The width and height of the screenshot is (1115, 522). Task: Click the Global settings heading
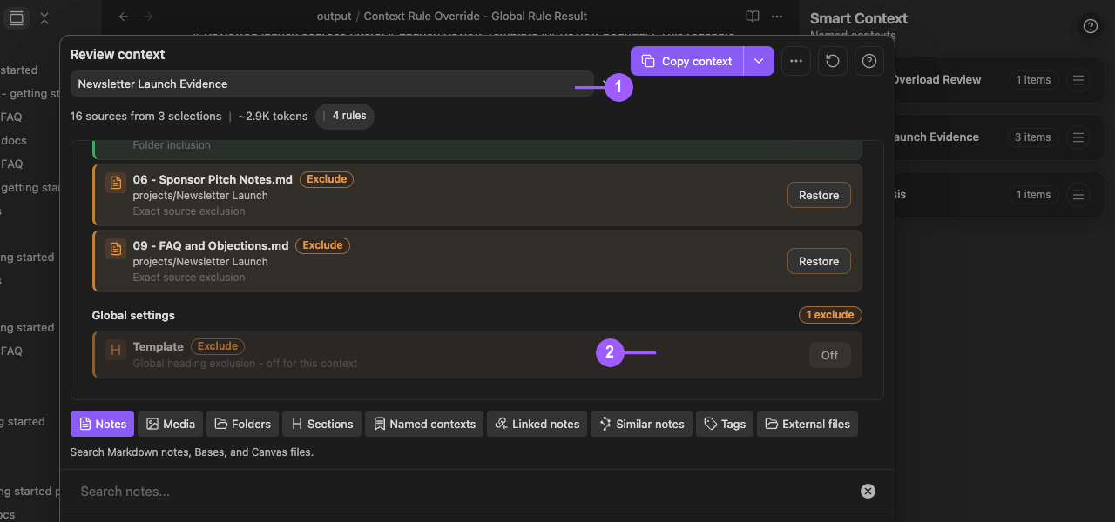tap(133, 315)
